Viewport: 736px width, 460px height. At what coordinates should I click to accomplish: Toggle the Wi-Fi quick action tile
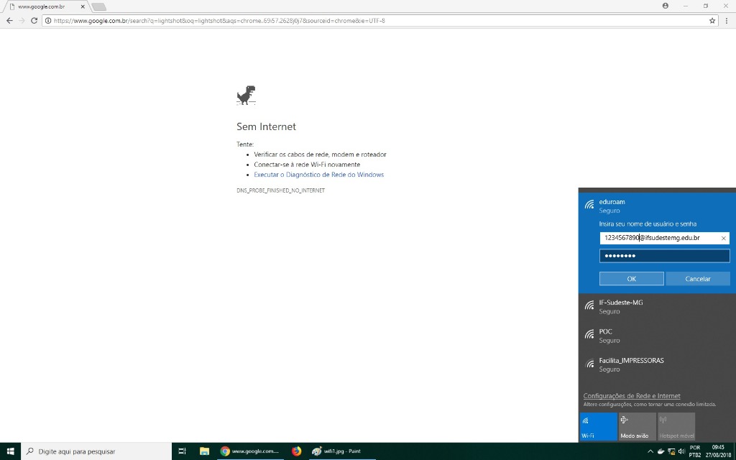pos(598,426)
